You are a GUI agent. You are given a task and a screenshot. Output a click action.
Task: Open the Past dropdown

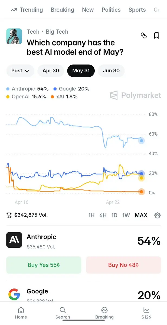20,71
